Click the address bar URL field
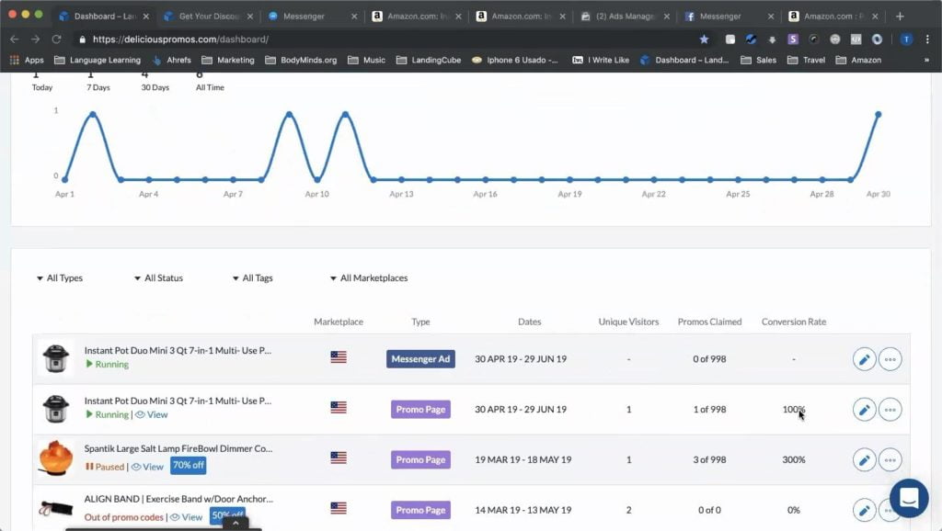This screenshot has width=942, height=531. [x=385, y=39]
